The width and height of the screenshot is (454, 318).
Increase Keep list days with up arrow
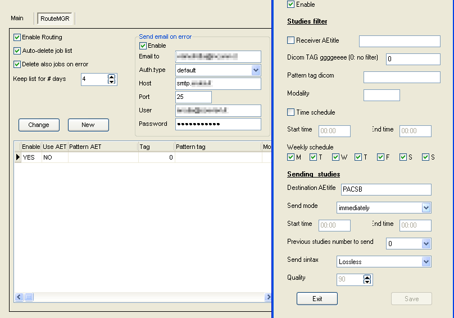111,77
